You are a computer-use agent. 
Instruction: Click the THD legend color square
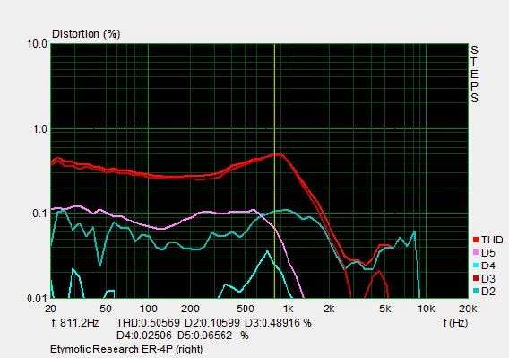476,240
